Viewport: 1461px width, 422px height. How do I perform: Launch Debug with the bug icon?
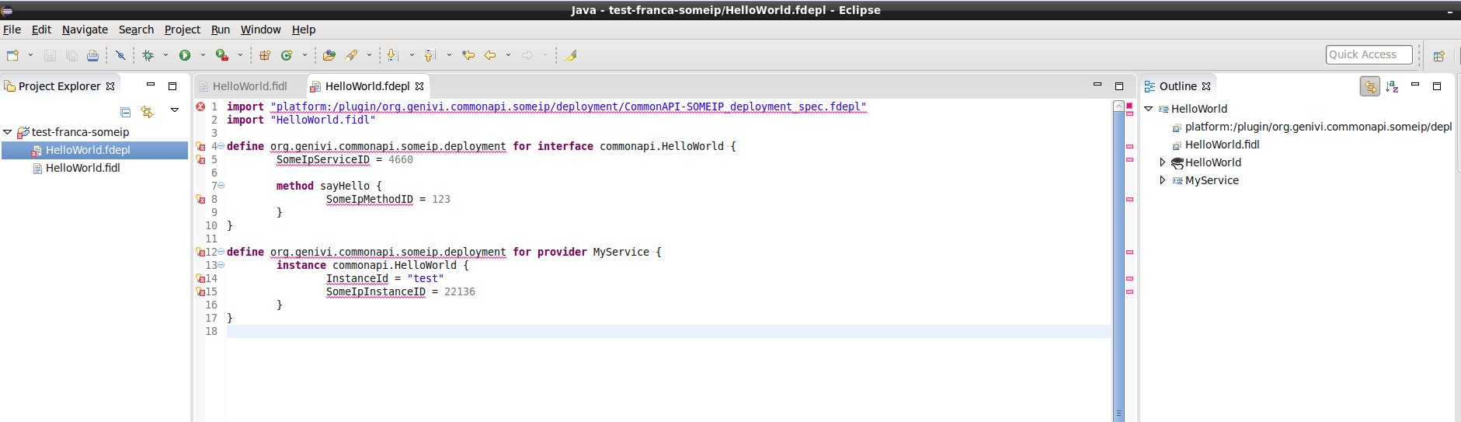click(x=148, y=55)
